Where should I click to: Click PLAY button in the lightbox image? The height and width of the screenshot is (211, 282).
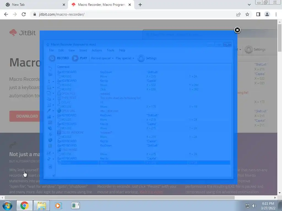click(x=80, y=58)
